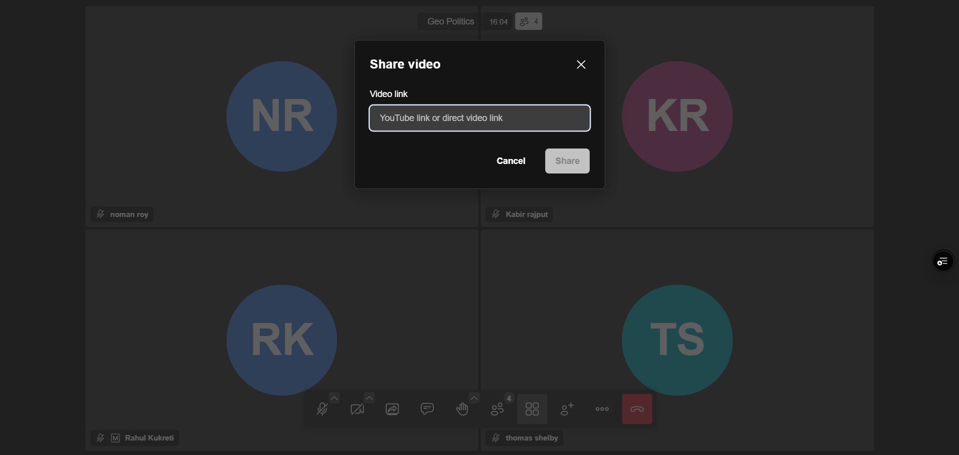This screenshot has width=959, height=455.
Task: Click the participant count badge at top
Action: click(529, 21)
